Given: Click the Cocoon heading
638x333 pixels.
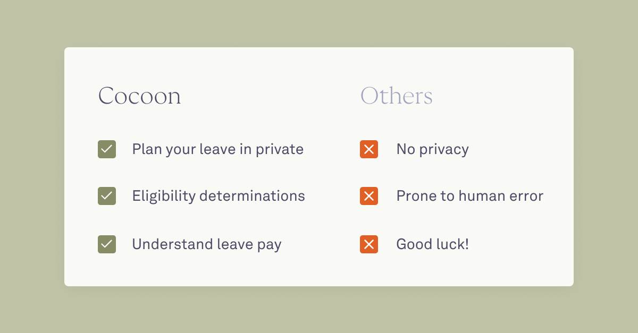Looking at the screenshot, I should coord(139,96).
